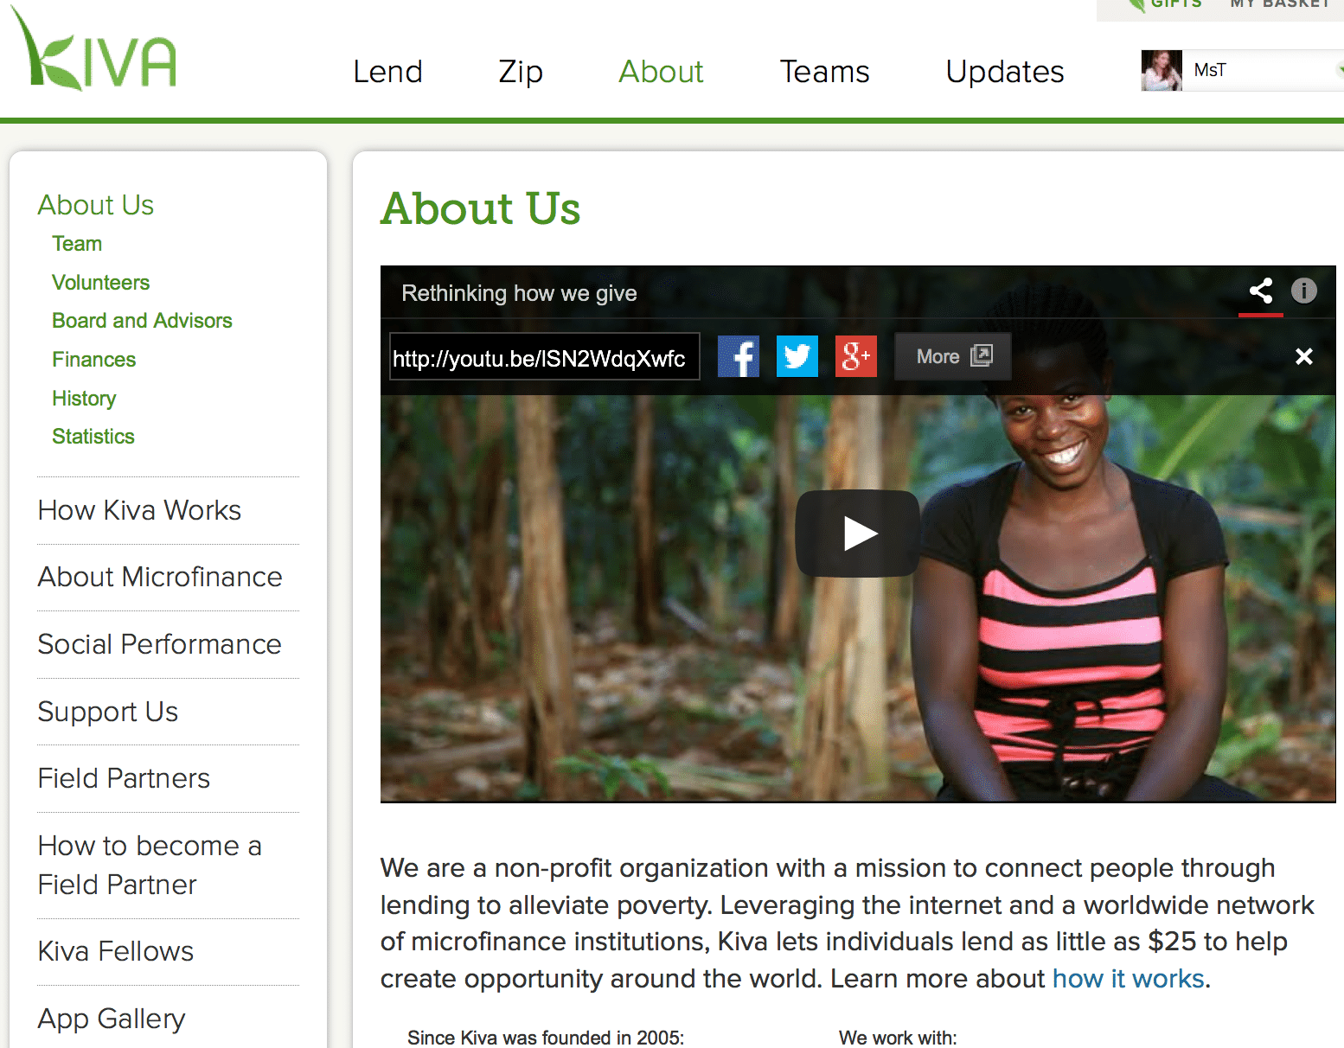Open Statistics under About Us
Screen dimensions: 1344x1048
point(93,437)
